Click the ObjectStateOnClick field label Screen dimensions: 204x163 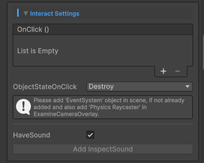(45, 86)
